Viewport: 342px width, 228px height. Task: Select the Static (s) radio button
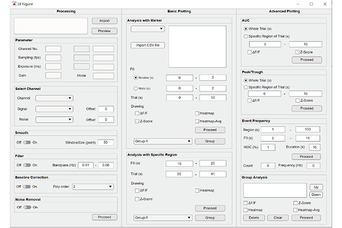135,88
